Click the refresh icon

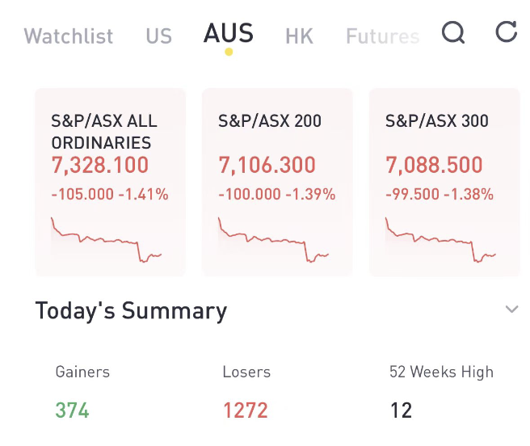(x=506, y=32)
